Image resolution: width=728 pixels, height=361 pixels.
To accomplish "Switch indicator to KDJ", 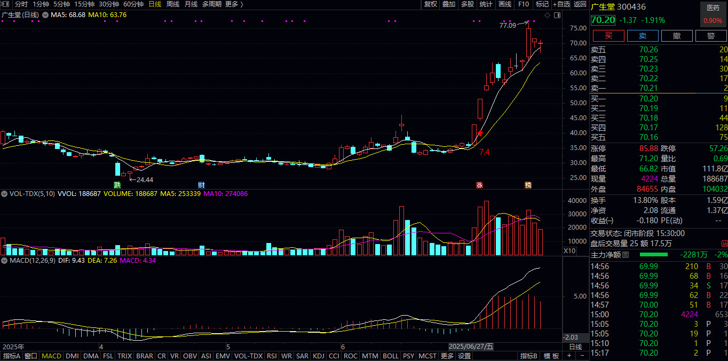I will pyautogui.click(x=319, y=356).
